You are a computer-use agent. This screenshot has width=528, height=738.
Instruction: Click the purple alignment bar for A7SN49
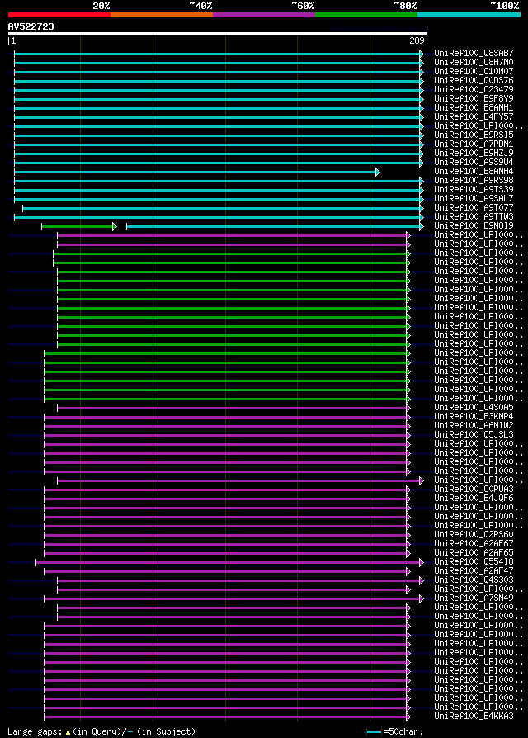click(234, 599)
